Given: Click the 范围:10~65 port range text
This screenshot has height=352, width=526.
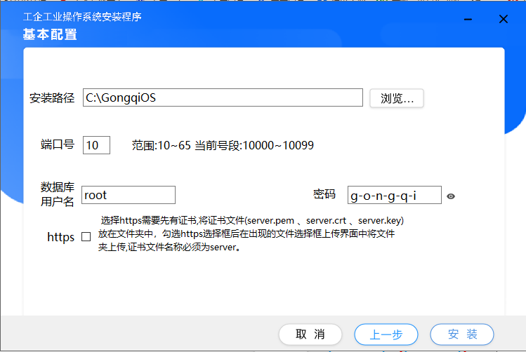Looking at the screenshot, I should pos(162,145).
